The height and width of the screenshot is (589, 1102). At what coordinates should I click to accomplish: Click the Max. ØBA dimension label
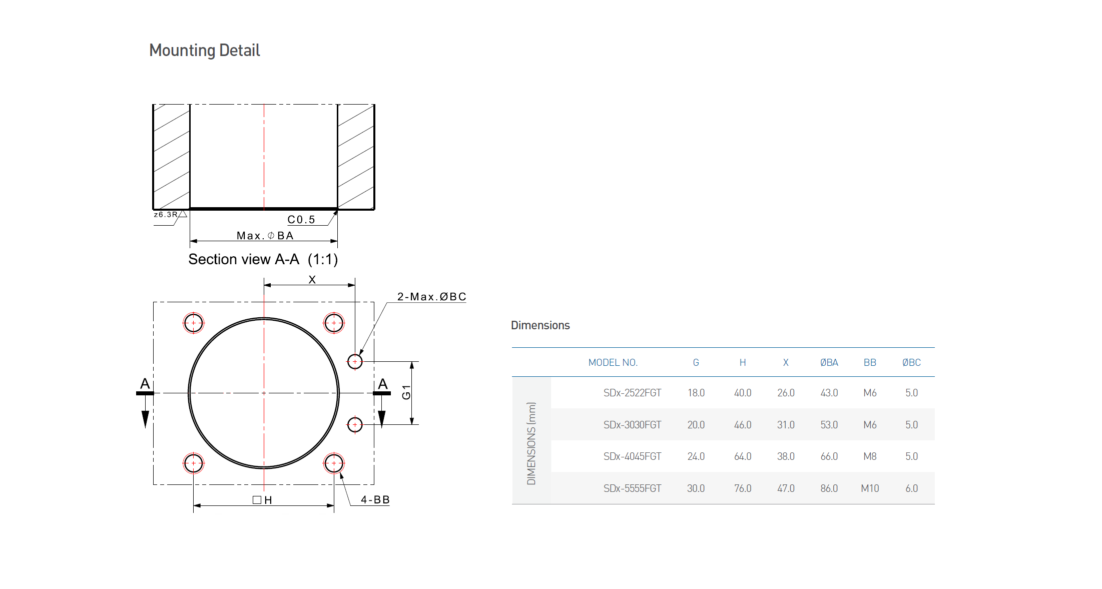click(x=265, y=236)
